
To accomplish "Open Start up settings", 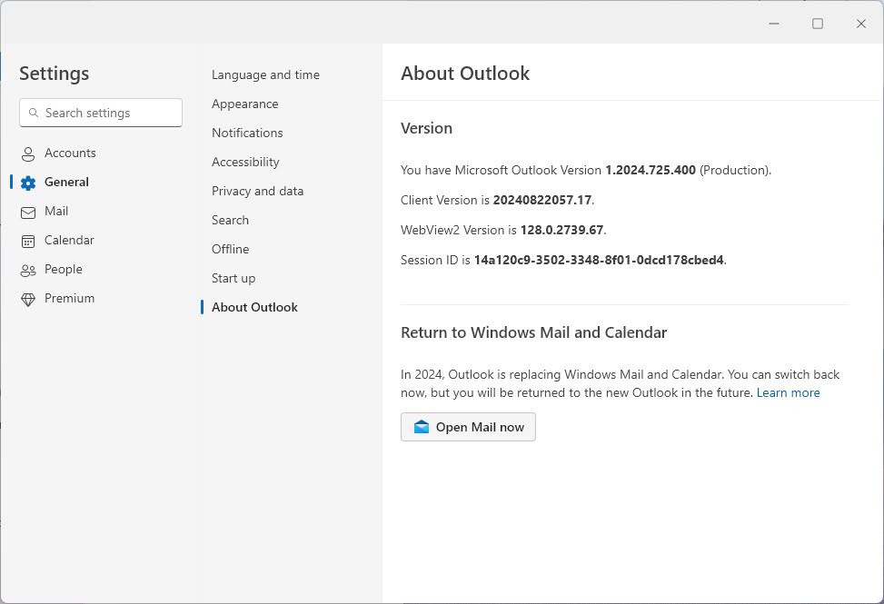I will pyautogui.click(x=233, y=278).
